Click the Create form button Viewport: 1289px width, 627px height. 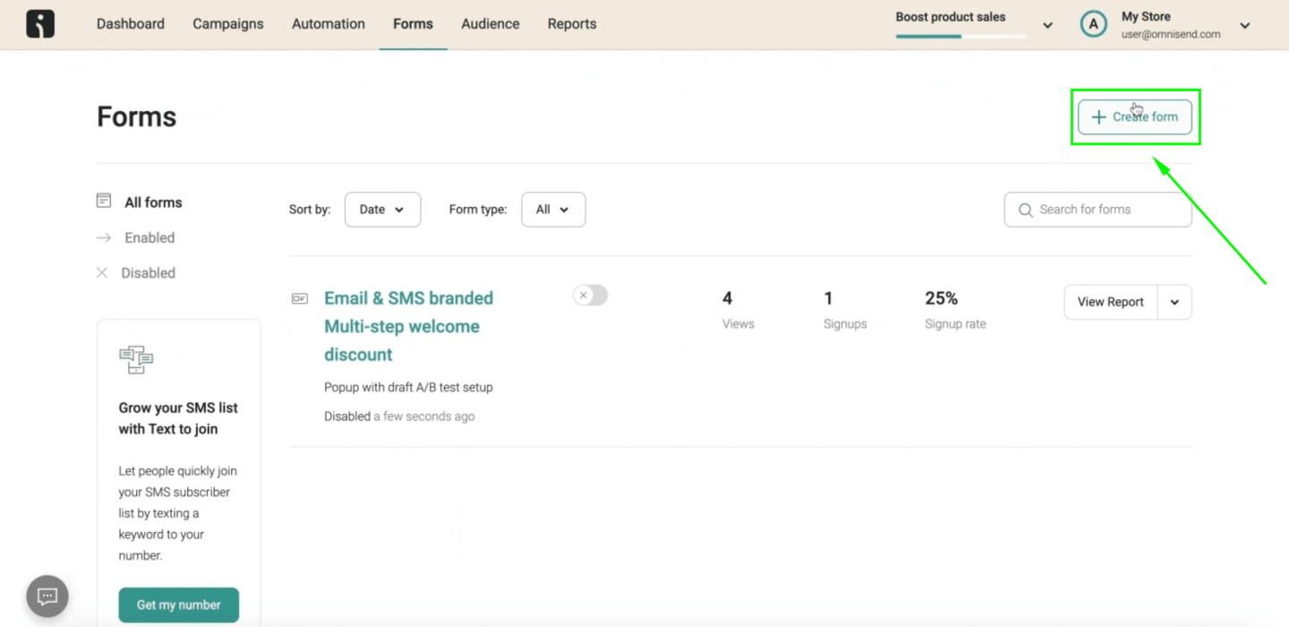tap(1134, 117)
